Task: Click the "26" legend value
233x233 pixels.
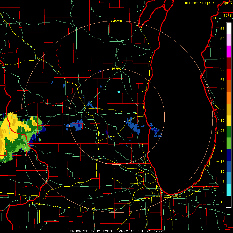Action: coord(222,131)
